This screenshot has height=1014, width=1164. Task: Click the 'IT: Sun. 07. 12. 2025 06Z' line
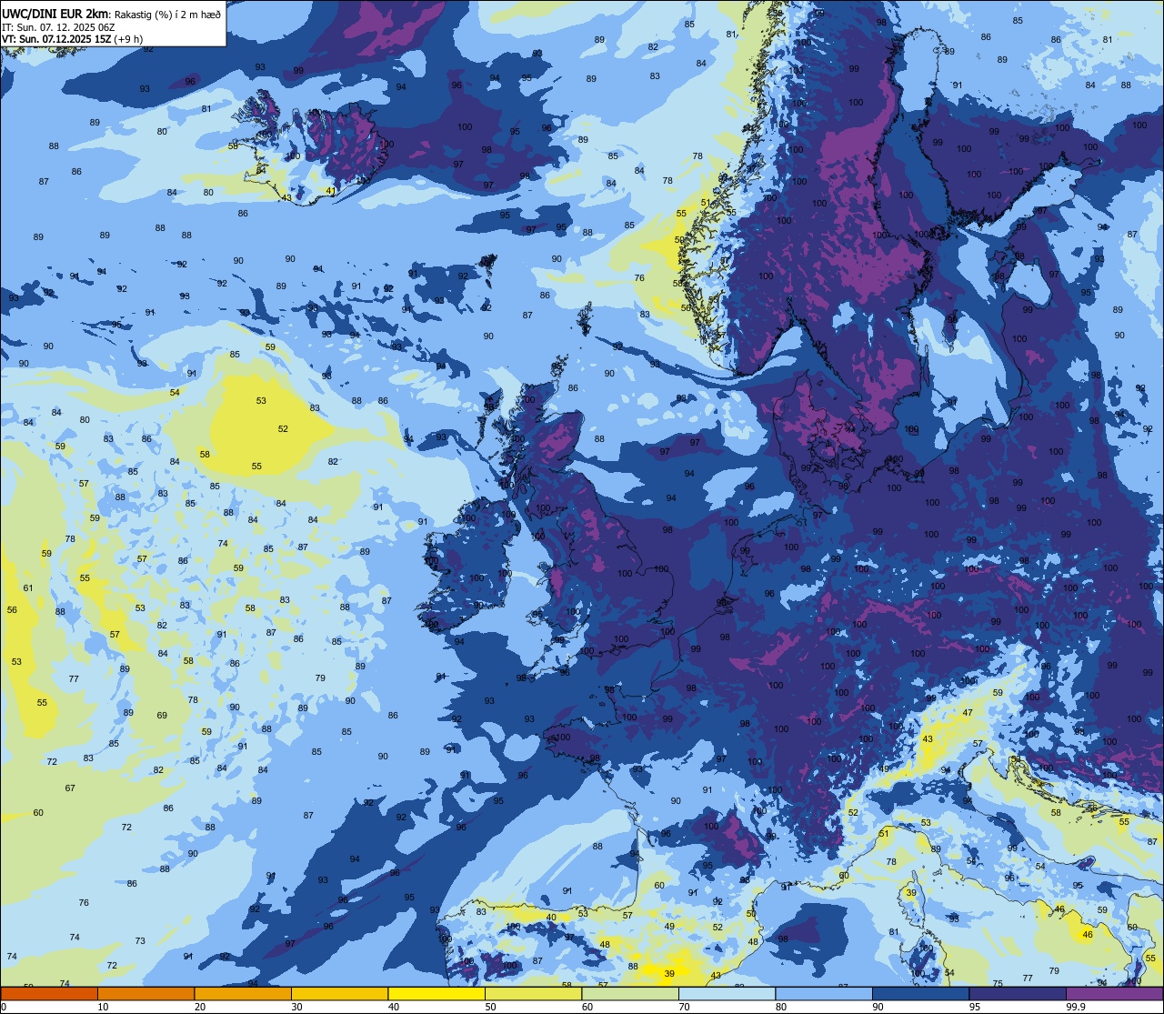(57, 26)
